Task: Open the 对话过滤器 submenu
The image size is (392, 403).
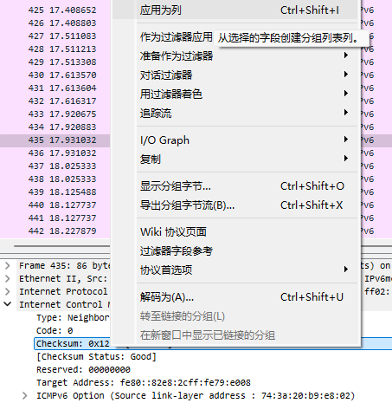Action: tap(235, 75)
